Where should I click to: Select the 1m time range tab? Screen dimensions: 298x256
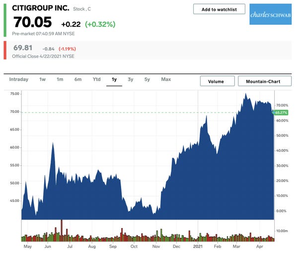(x=60, y=79)
